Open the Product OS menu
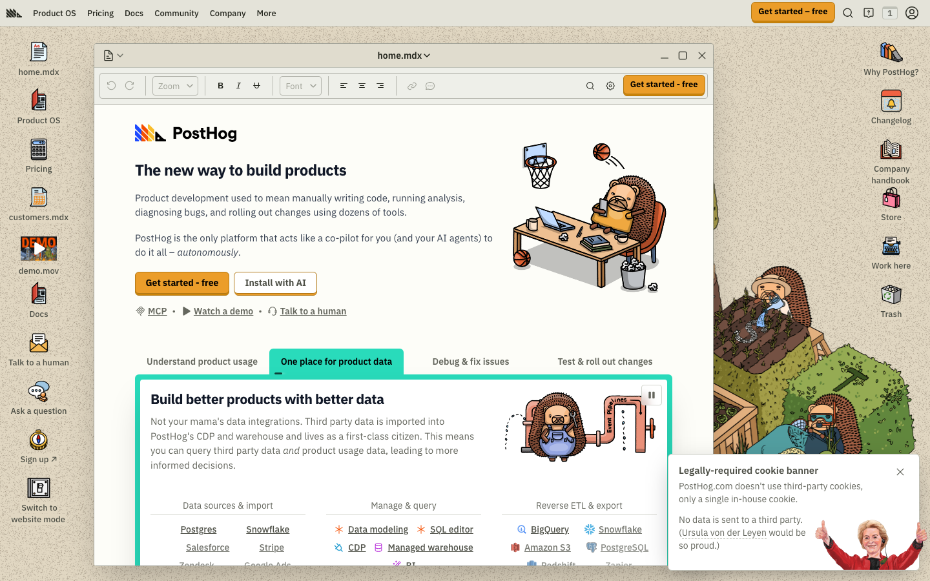 (x=54, y=13)
